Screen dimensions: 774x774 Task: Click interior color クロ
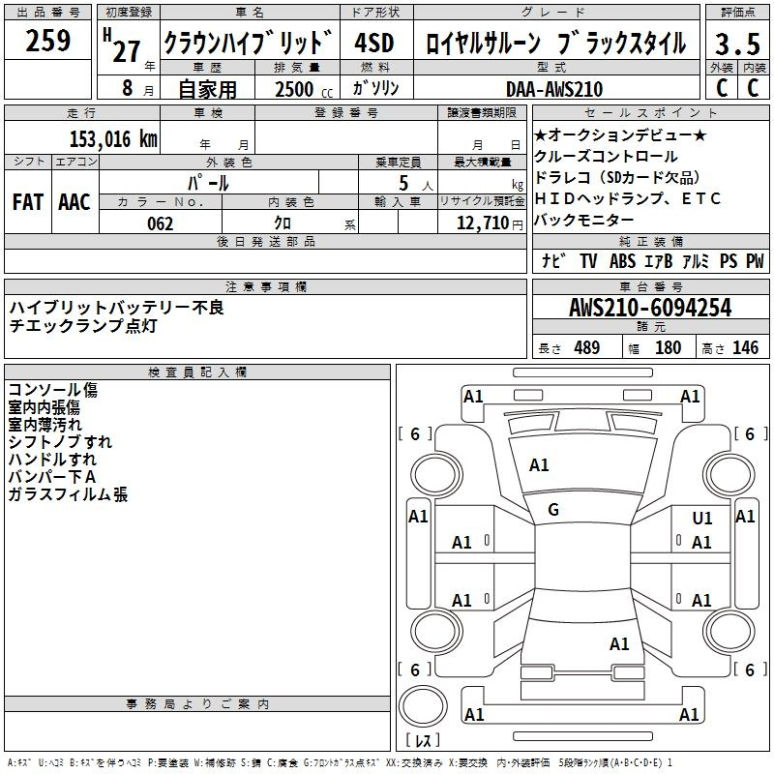click(283, 223)
